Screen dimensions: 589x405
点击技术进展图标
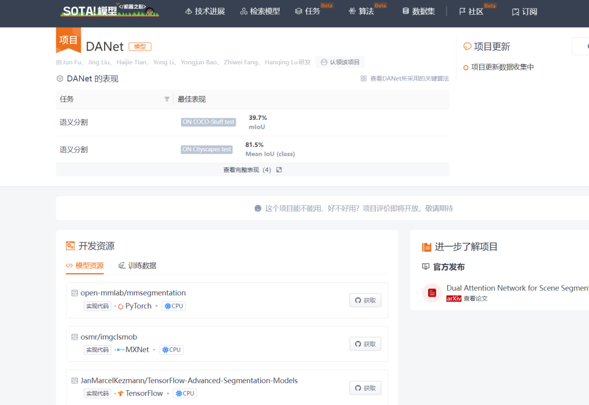pos(189,10)
